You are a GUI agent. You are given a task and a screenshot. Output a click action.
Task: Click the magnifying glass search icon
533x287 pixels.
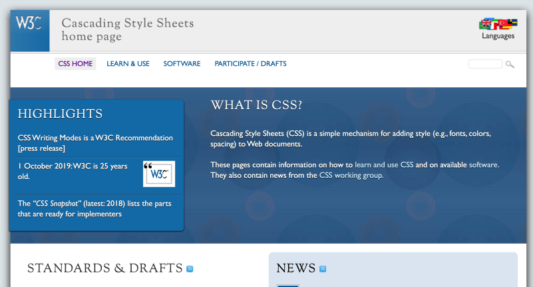click(510, 65)
